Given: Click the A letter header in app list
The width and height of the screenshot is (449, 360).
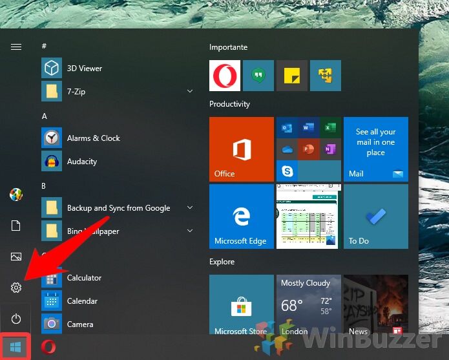Looking at the screenshot, I should coord(44,116).
